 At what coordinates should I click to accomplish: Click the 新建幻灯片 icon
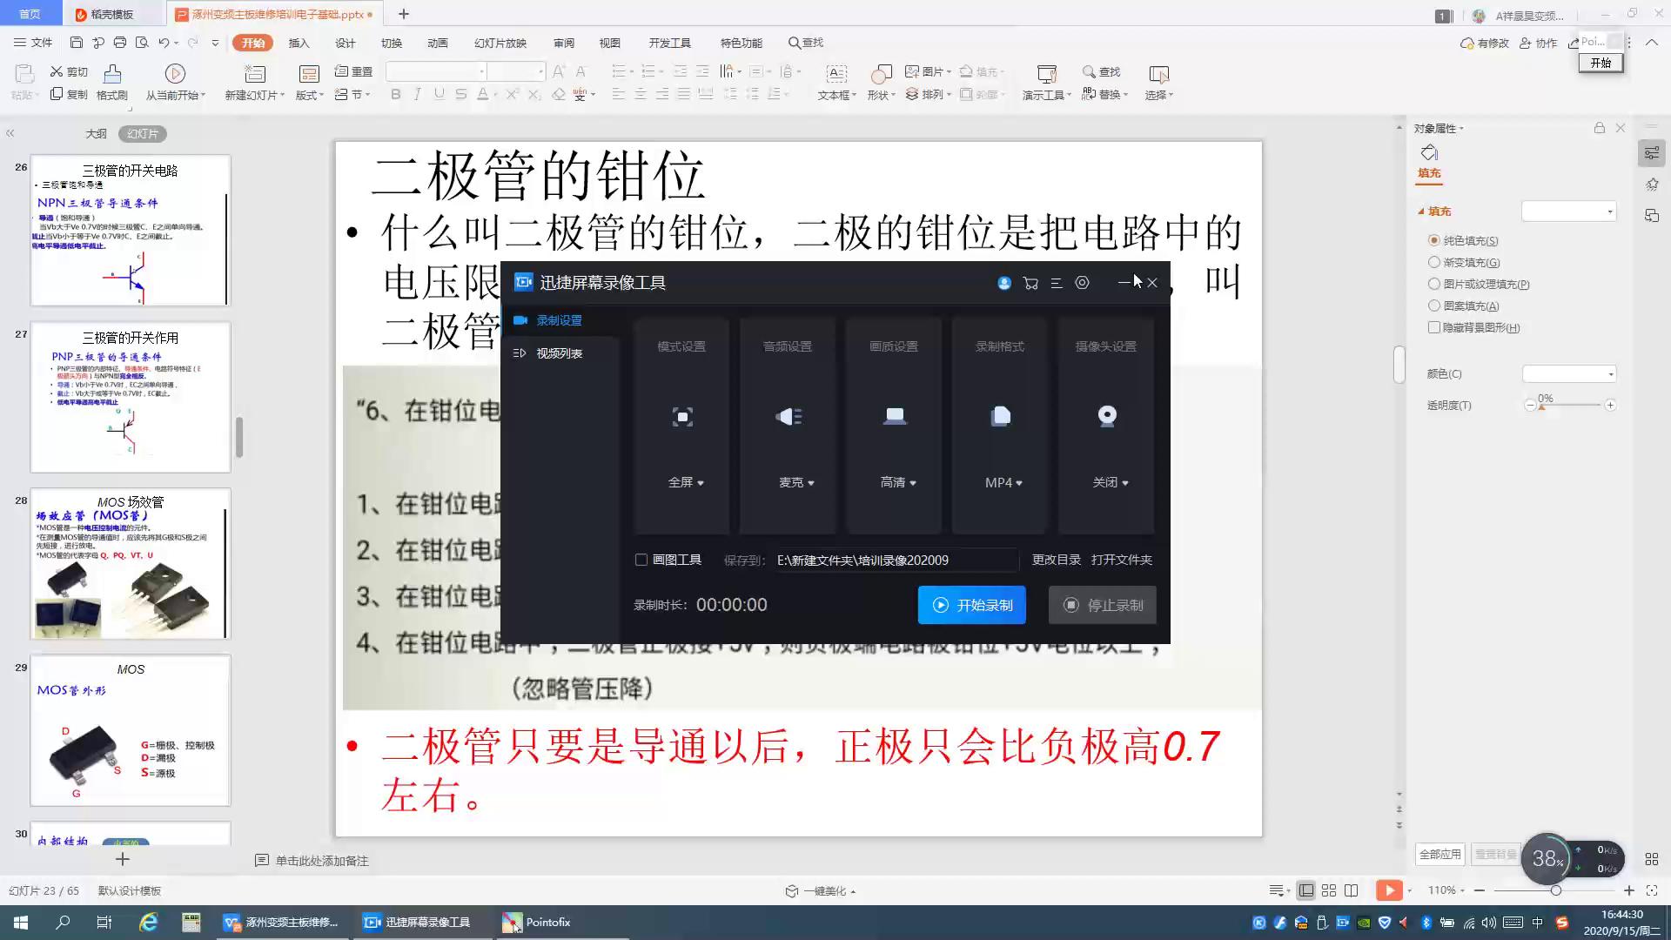(254, 74)
